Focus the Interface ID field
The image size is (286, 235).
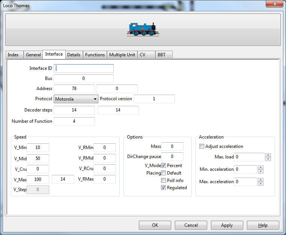pos(84,68)
